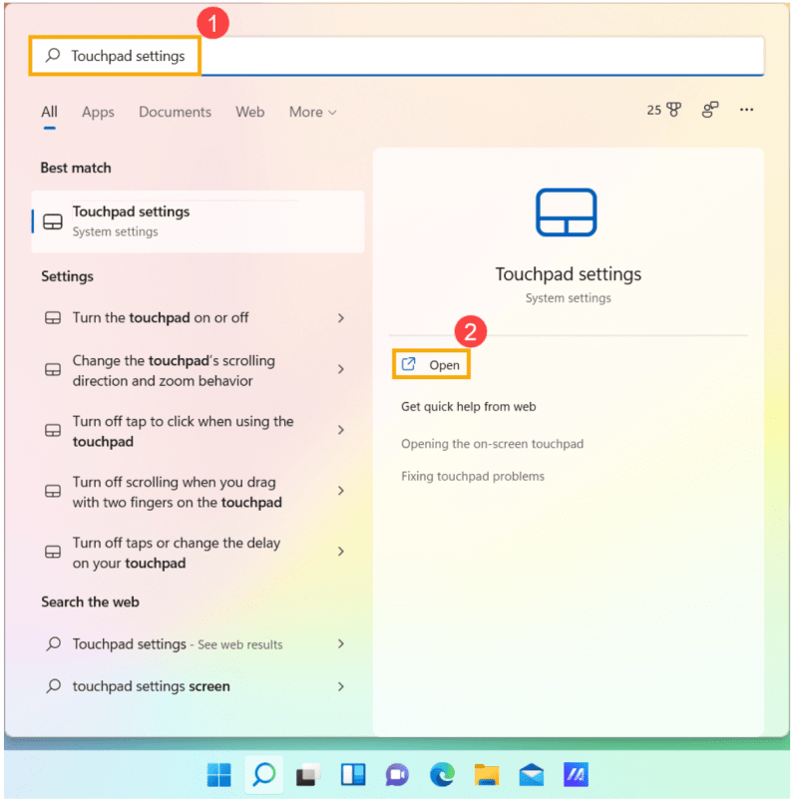
Task: Click the account sharing icon near rewards
Action: click(x=710, y=110)
